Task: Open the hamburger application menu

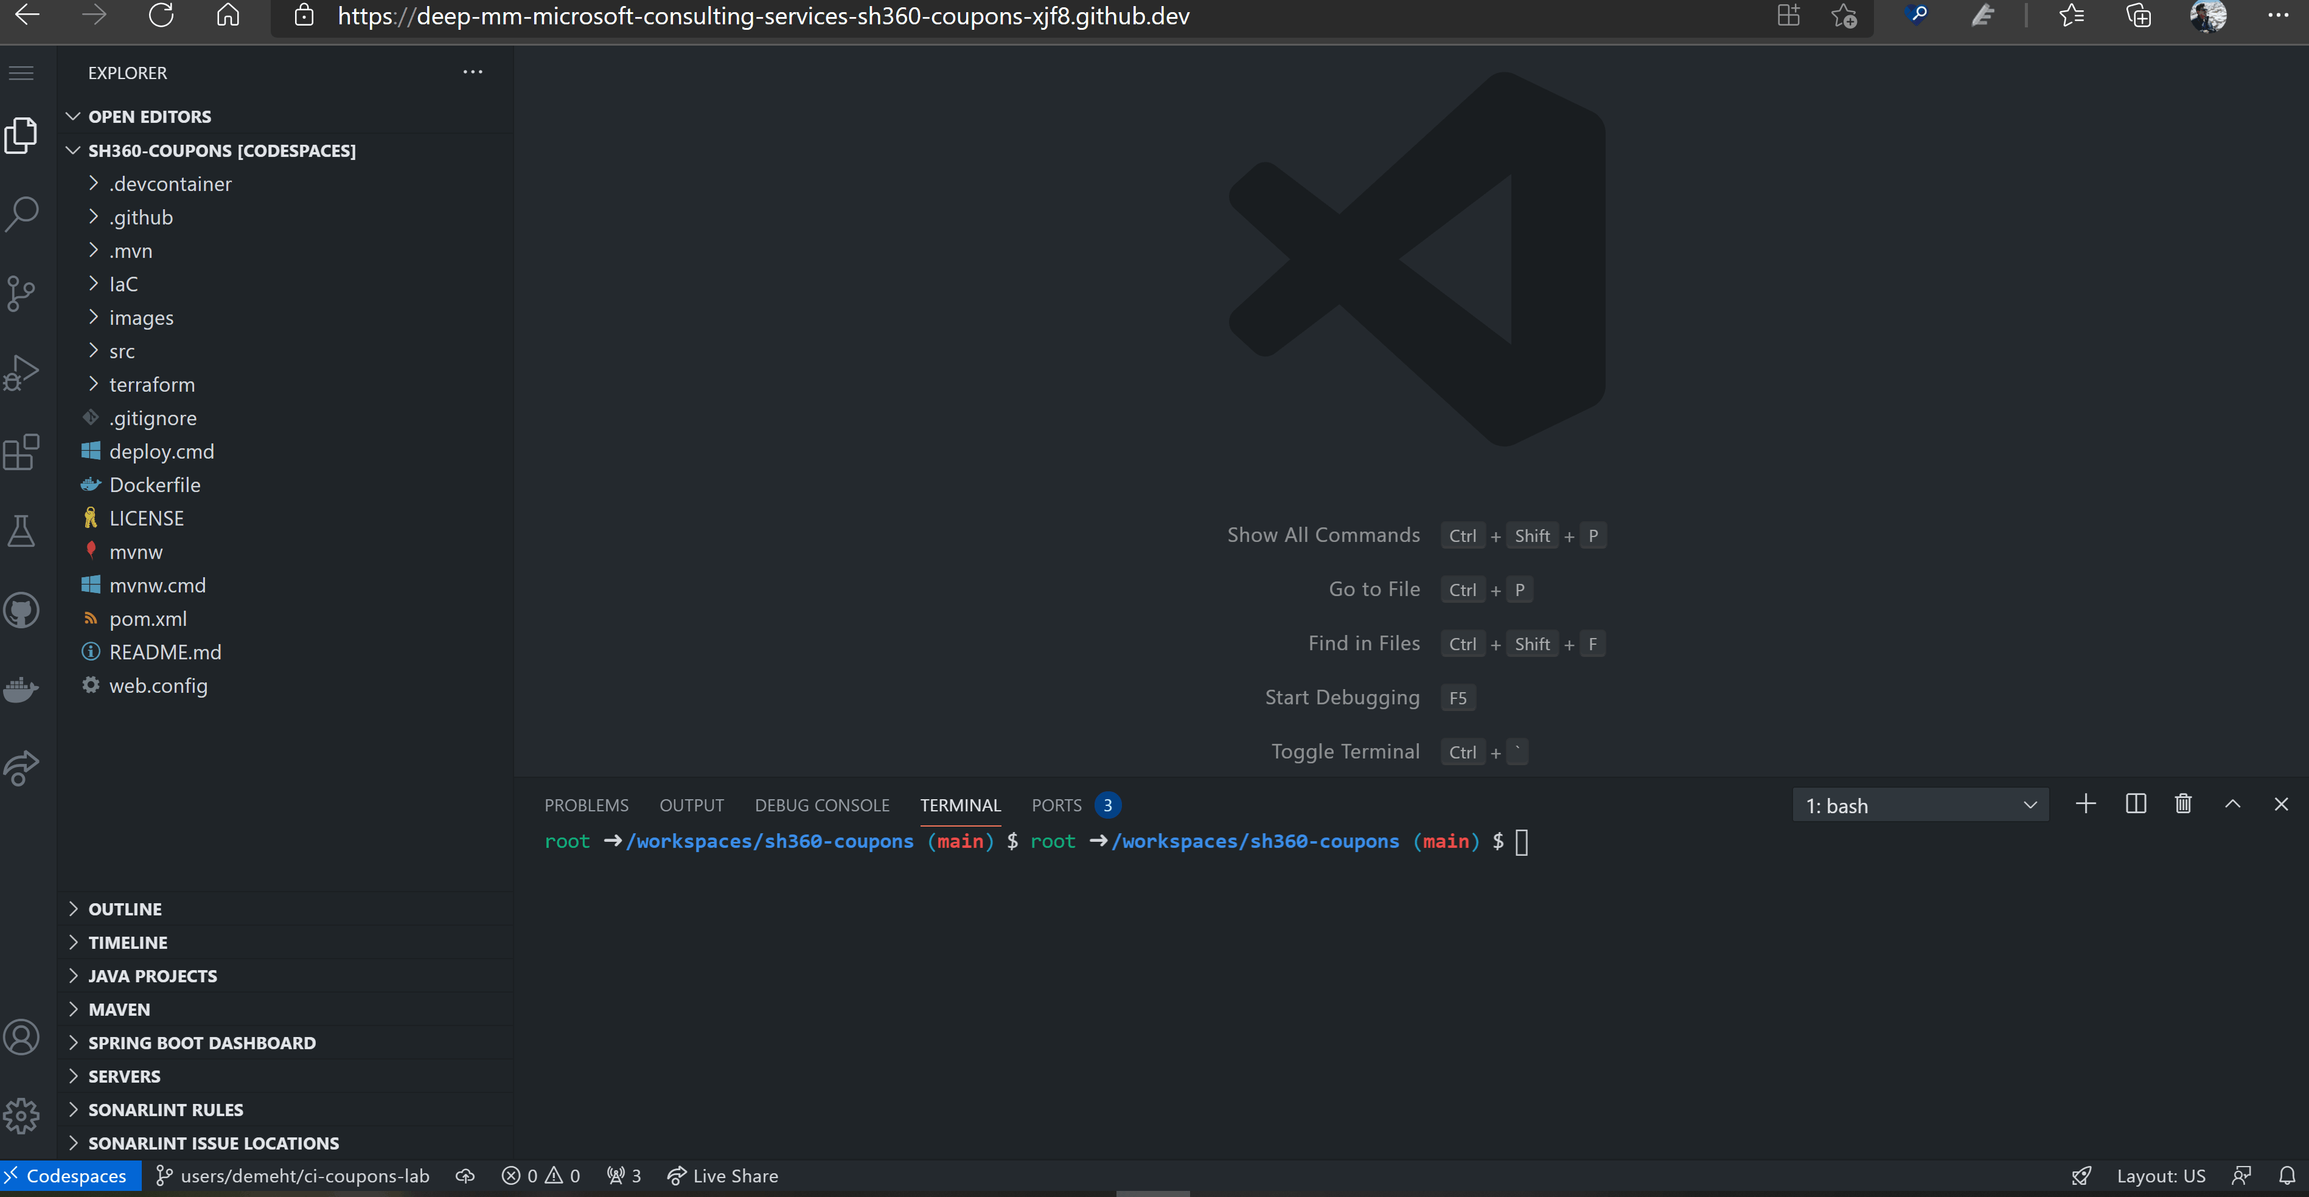Action: pyautogui.click(x=21, y=72)
